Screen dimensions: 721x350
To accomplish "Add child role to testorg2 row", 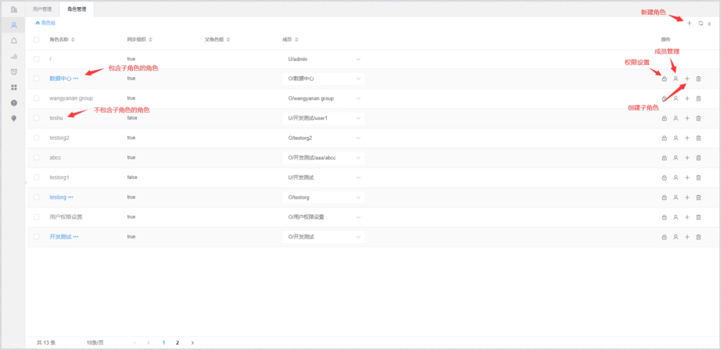I will click(x=687, y=138).
